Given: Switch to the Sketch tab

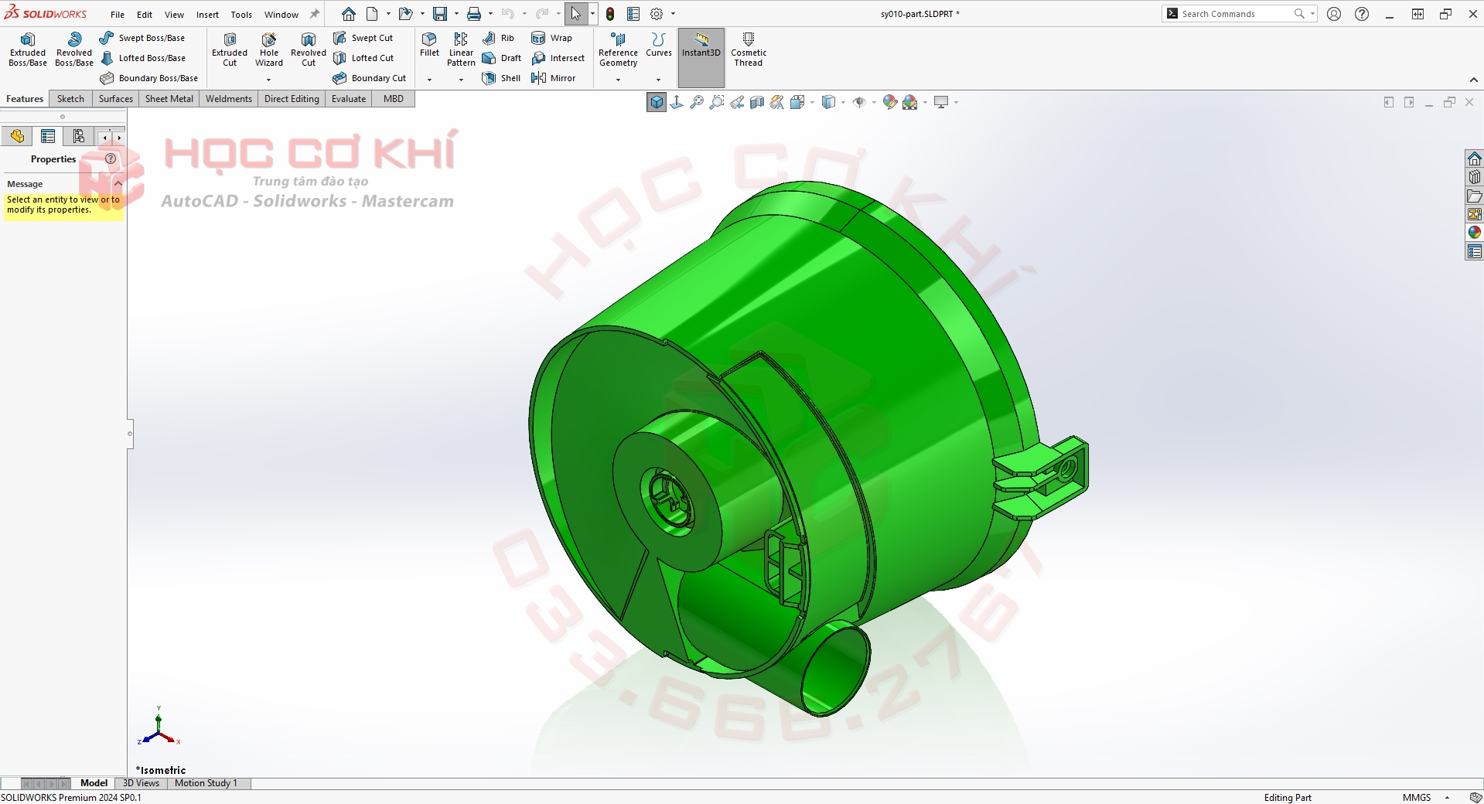Looking at the screenshot, I should coord(70,99).
